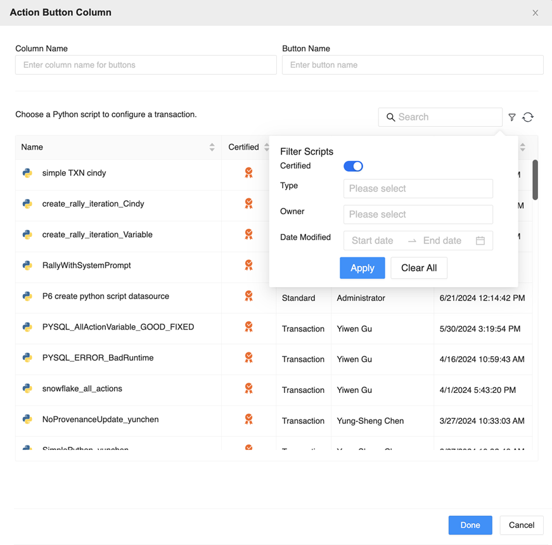Screen dimensions: 552x545
Task: Focus the Column Name input field
Action: tap(146, 65)
